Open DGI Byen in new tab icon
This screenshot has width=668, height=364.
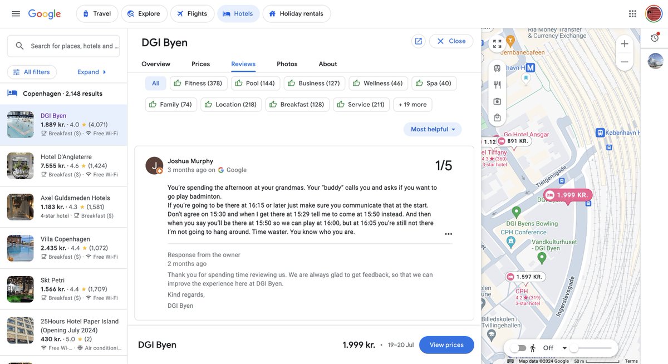point(418,41)
